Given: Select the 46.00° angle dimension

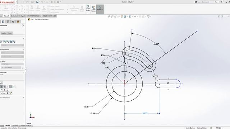Looking at the screenshot, I should (x=156, y=44).
